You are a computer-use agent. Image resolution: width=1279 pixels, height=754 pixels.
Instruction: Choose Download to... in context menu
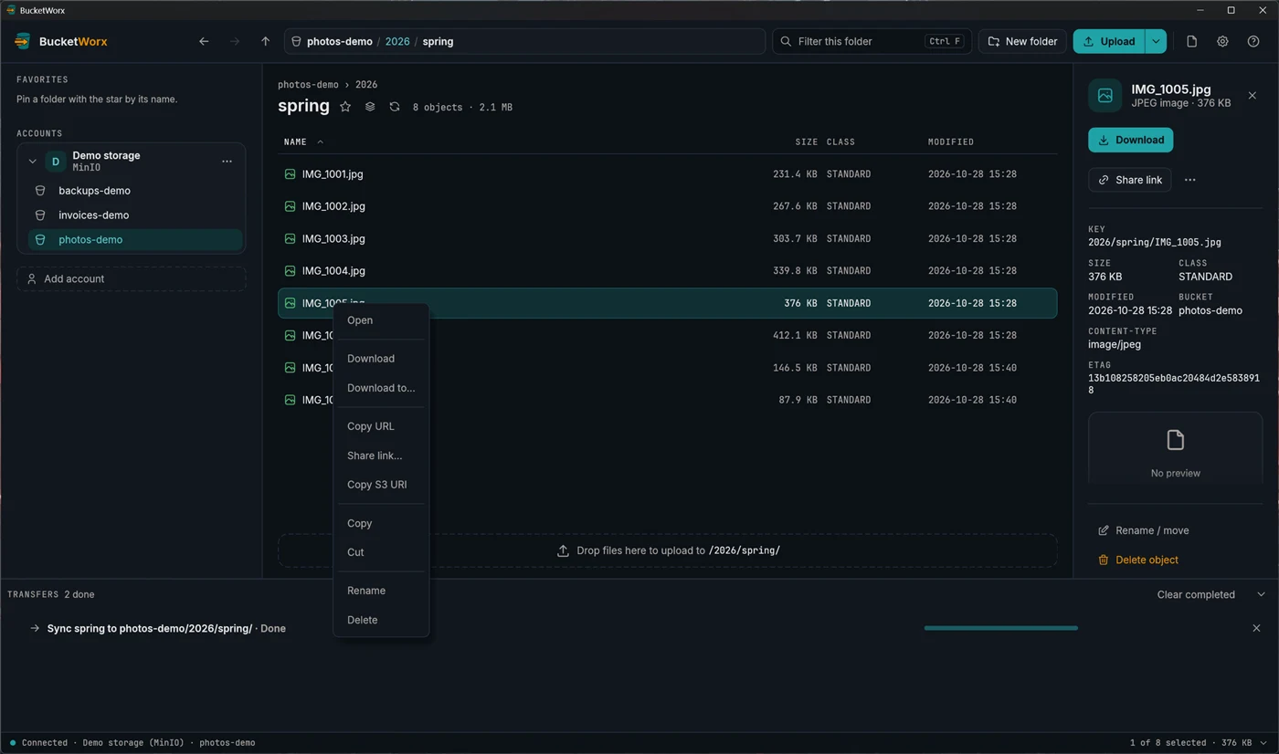pyautogui.click(x=381, y=388)
